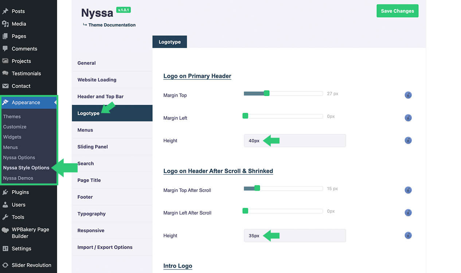Open the Typography options section
Viewport: 461px width, 273px height.
pyautogui.click(x=91, y=214)
